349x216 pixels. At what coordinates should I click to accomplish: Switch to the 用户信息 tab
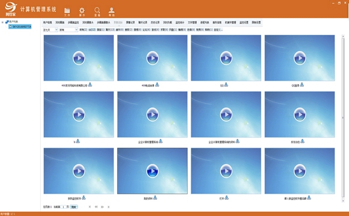[48, 23]
